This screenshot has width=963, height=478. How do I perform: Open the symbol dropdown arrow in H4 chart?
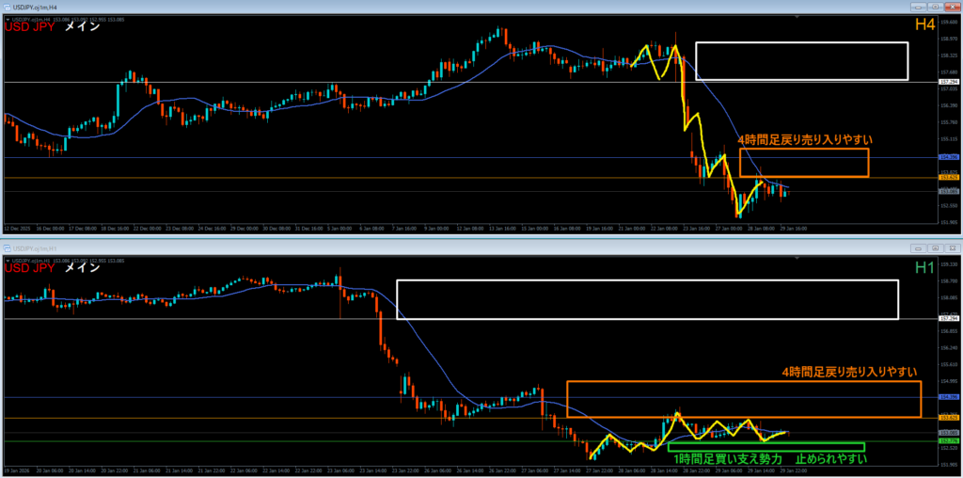coord(8,19)
